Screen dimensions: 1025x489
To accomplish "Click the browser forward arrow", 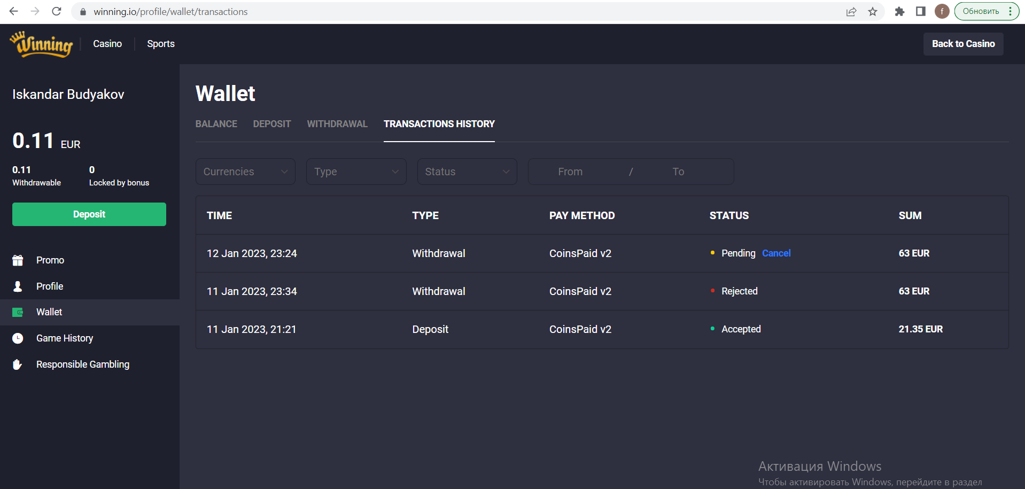I will 35,11.
